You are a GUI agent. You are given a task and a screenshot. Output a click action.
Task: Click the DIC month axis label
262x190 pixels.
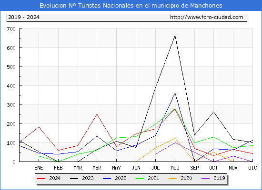252,168
